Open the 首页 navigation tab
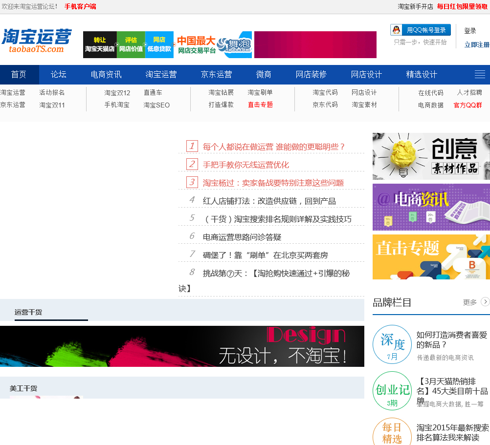The width and height of the screenshot is (490, 445). click(x=19, y=75)
